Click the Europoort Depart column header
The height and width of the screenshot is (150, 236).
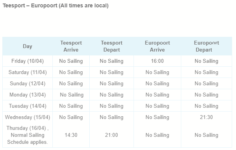(x=206, y=46)
